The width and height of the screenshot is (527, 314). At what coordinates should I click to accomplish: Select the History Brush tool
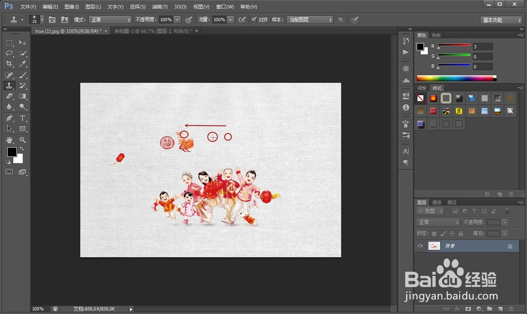pyautogui.click(x=23, y=86)
